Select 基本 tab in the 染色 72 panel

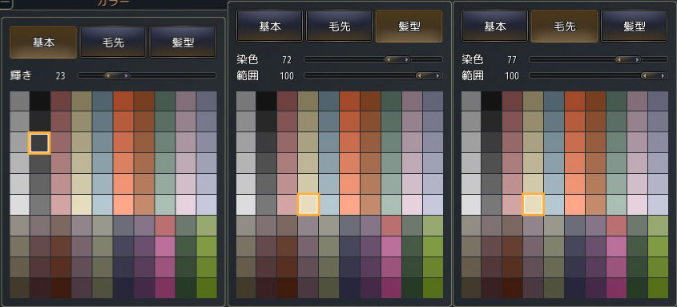270,26
